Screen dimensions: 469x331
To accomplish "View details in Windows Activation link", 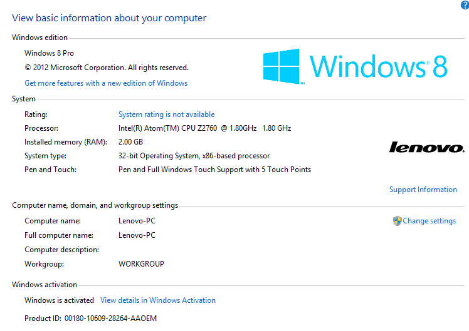I will pyautogui.click(x=158, y=300).
